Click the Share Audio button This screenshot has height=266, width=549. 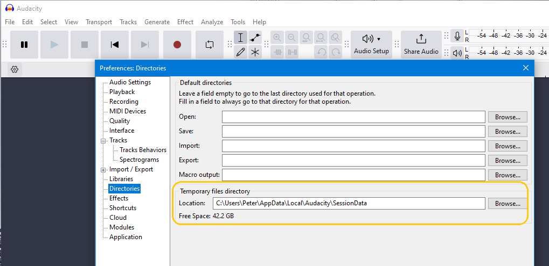[421, 45]
